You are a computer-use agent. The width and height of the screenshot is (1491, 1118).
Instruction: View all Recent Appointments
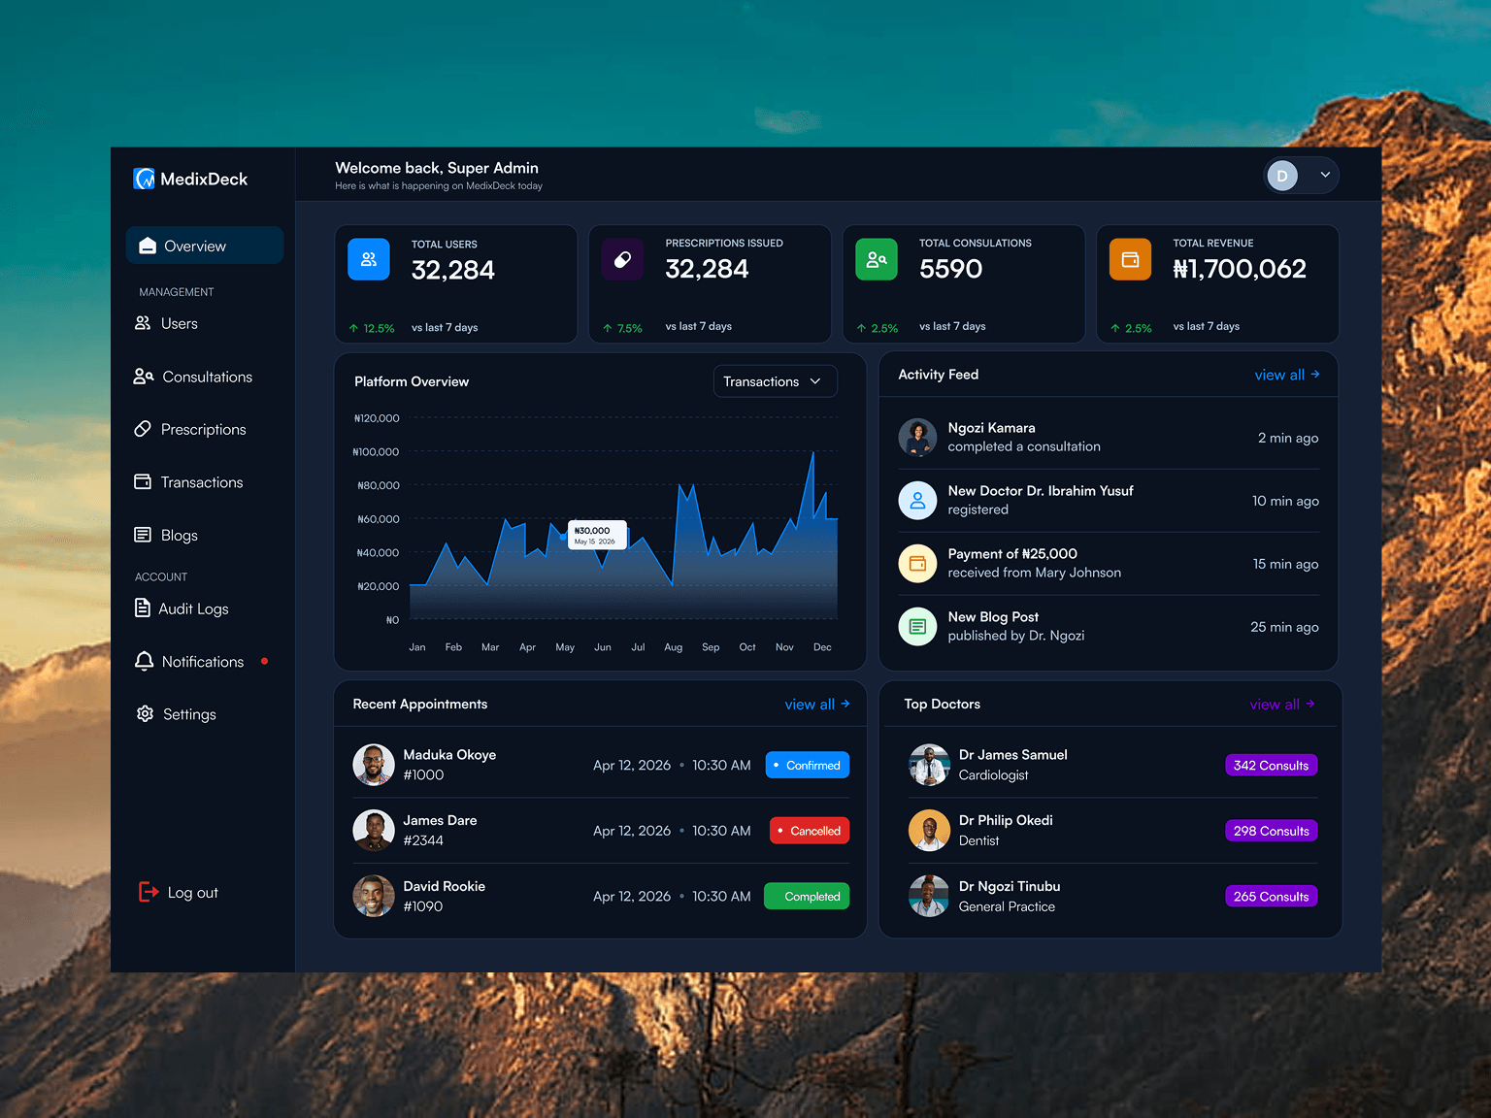click(x=817, y=705)
